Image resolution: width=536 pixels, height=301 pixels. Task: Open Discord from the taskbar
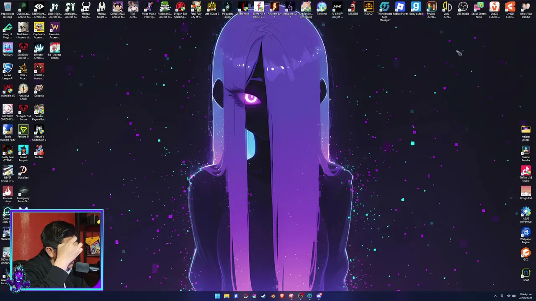(x=319, y=296)
